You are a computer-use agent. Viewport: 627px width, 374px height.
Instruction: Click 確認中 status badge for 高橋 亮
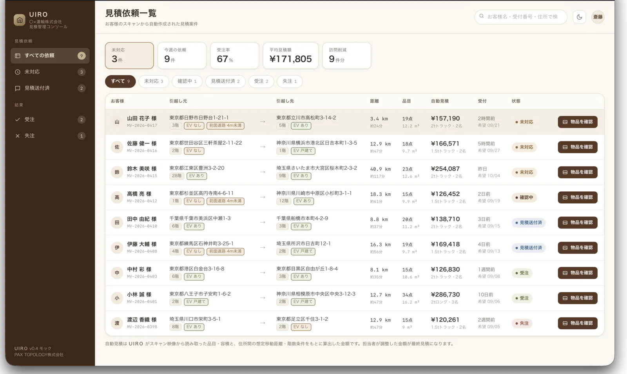(x=524, y=198)
